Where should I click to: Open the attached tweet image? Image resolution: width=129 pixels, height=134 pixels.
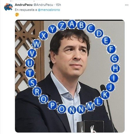point(70,76)
